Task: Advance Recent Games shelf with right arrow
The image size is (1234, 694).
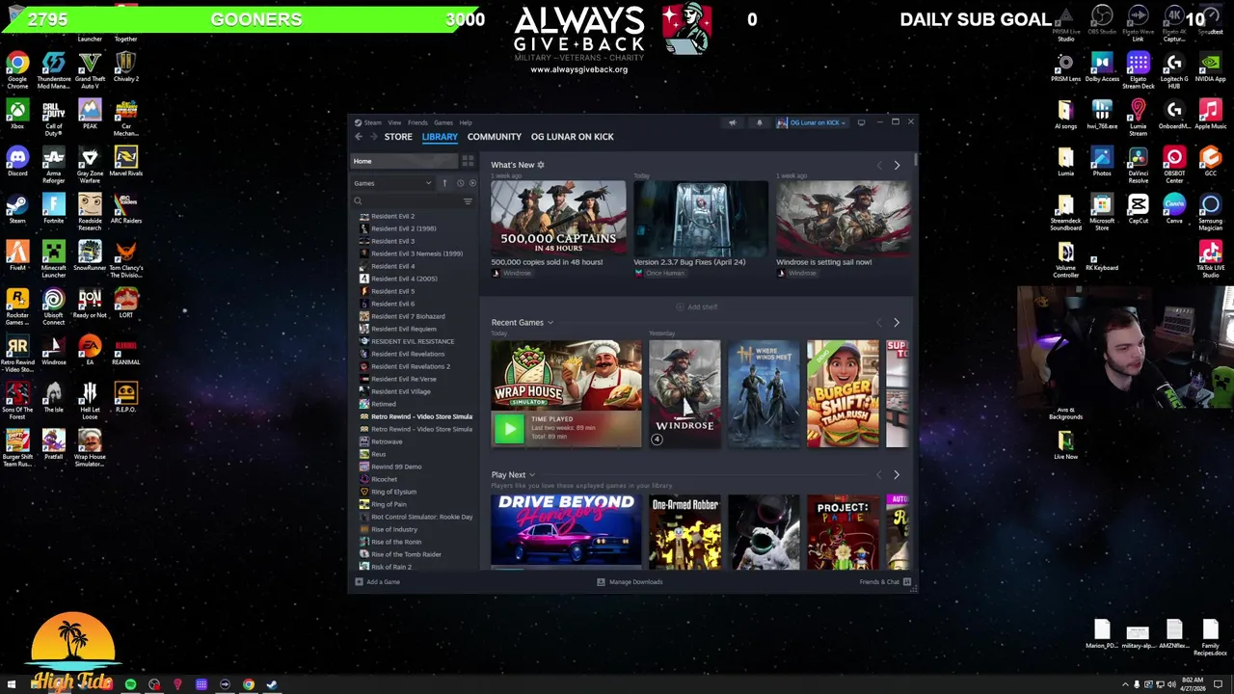Action: 897,323
